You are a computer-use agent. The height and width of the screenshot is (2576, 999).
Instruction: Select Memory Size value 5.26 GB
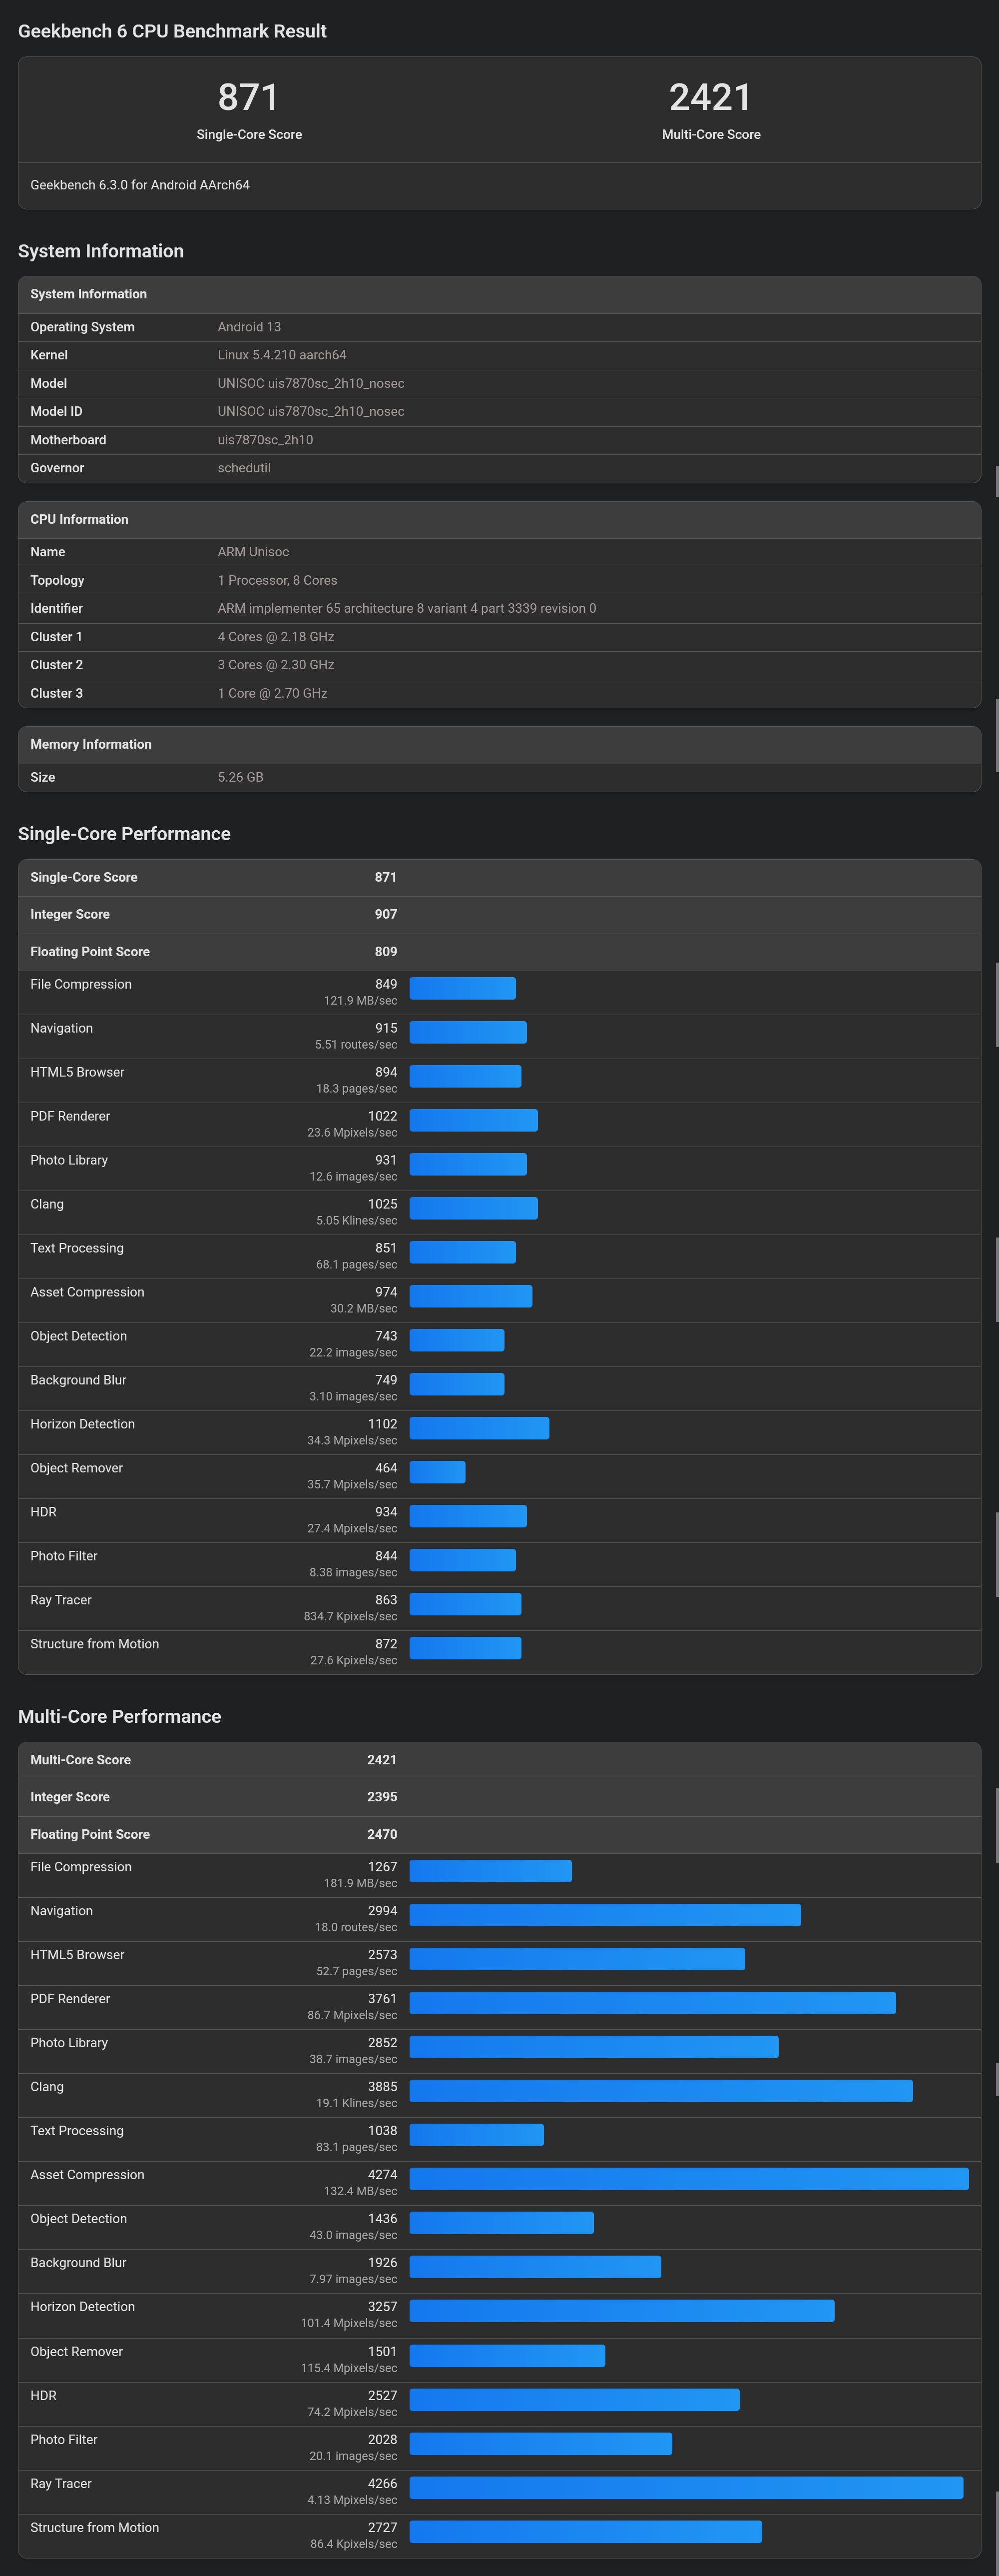[240, 777]
